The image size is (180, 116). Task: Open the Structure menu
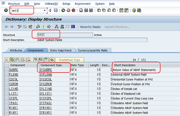tap(14, 4)
